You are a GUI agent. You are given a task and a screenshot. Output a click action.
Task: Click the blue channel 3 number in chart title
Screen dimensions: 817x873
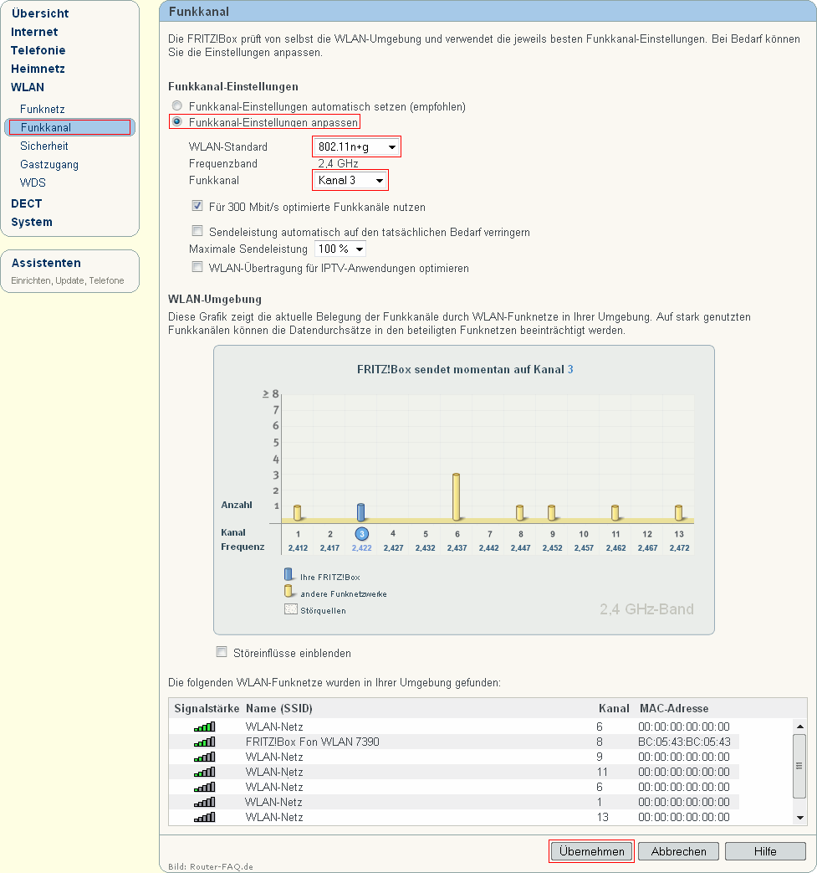point(570,369)
